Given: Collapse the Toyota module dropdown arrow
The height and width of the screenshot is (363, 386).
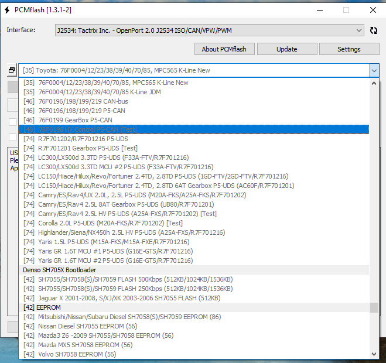Looking at the screenshot, I should 374,71.
